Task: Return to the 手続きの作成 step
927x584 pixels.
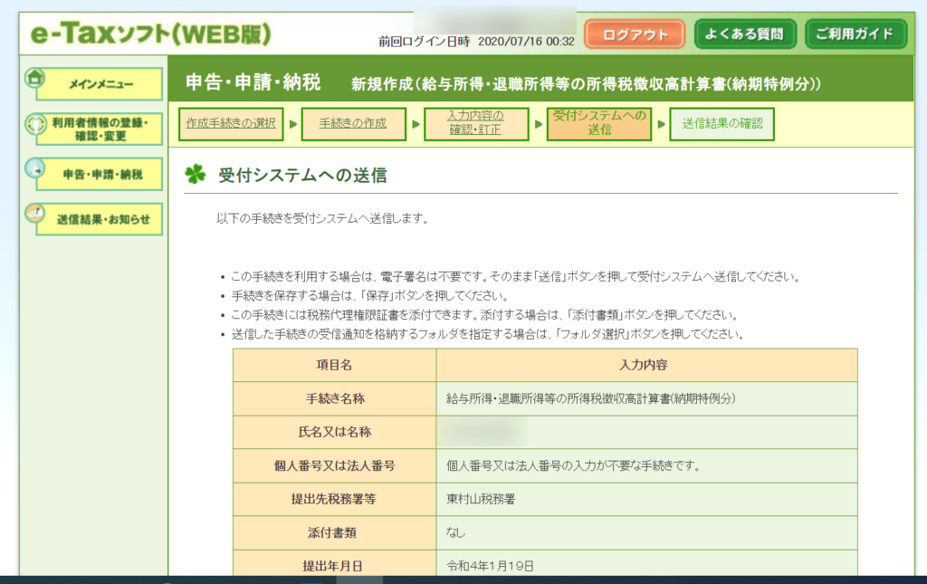Action: click(353, 124)
